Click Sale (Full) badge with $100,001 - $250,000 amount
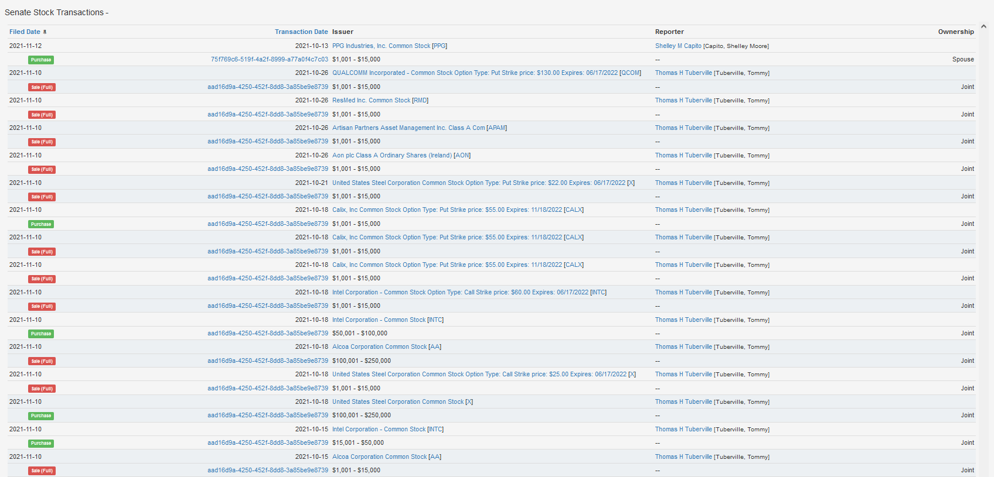Screen dimensions: 994x477 click(x=42, y=361)
